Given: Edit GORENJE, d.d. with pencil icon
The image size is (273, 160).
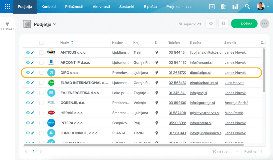Looking at the screenshot, I should pyautogui.click(x=33, y=103).
